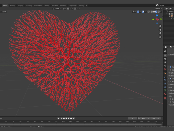Open the Object properties tab
Screen dimensions: 174x131
pyautogui.click(x=165, y=73)
